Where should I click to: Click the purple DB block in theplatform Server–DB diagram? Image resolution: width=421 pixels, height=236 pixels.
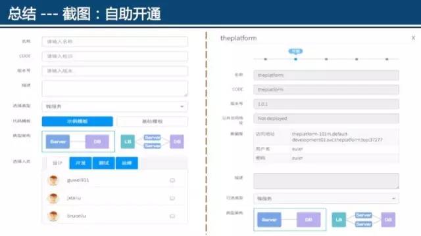309,220
